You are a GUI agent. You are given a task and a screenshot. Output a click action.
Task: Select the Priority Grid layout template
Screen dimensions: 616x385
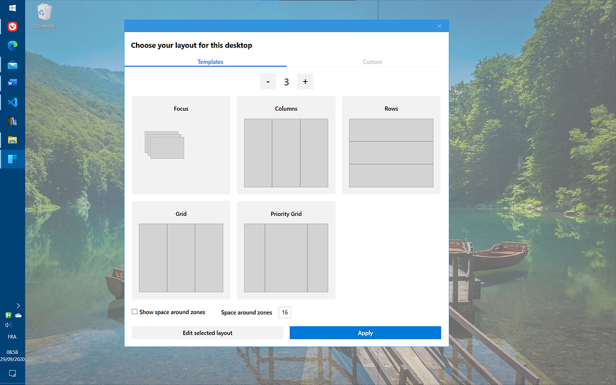(286, 250)
